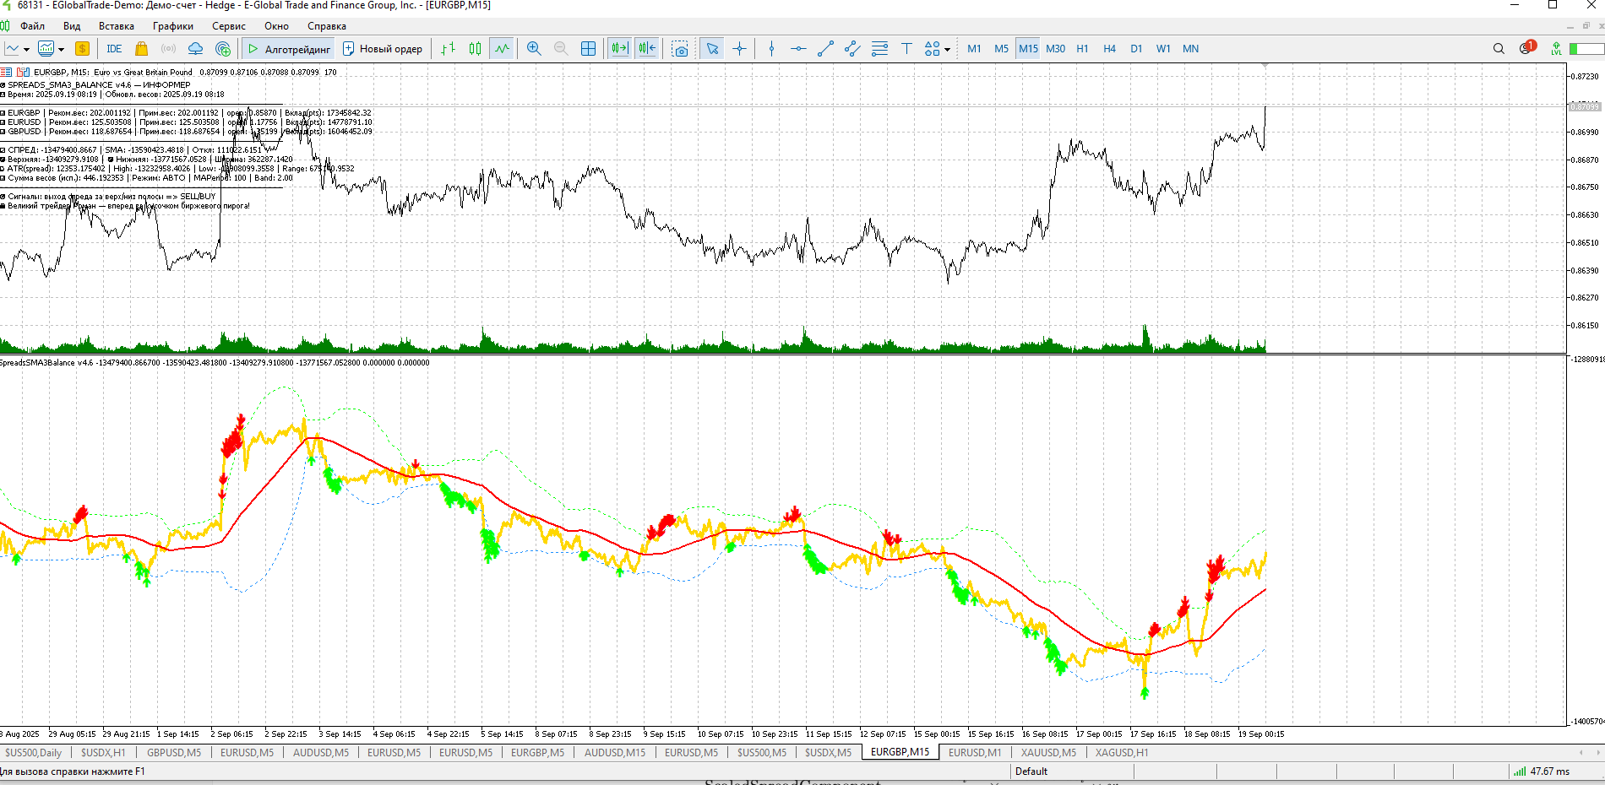Open the Сервис menu
This screenshot has height=785, width=1605.
click(229, 26)
